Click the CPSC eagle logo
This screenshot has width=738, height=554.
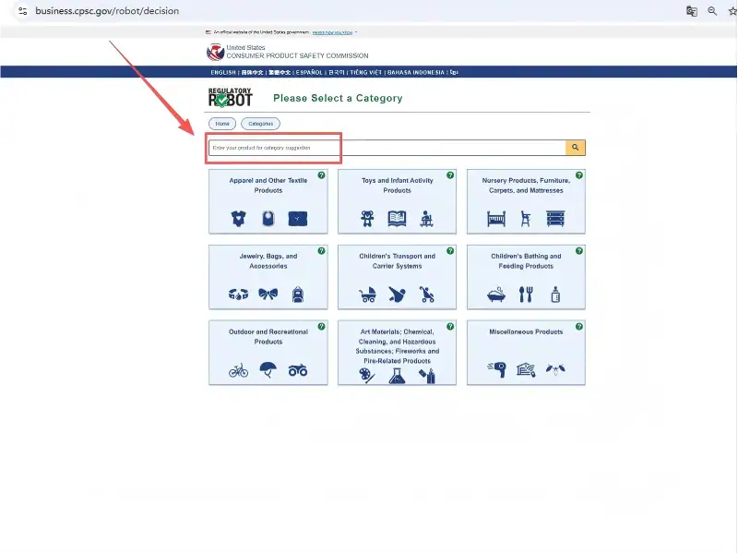(x=215, y=52)
